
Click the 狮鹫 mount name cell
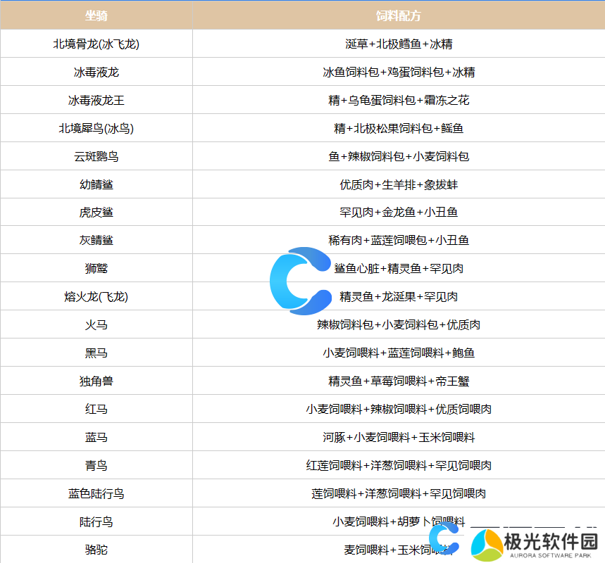pos(96,268)
